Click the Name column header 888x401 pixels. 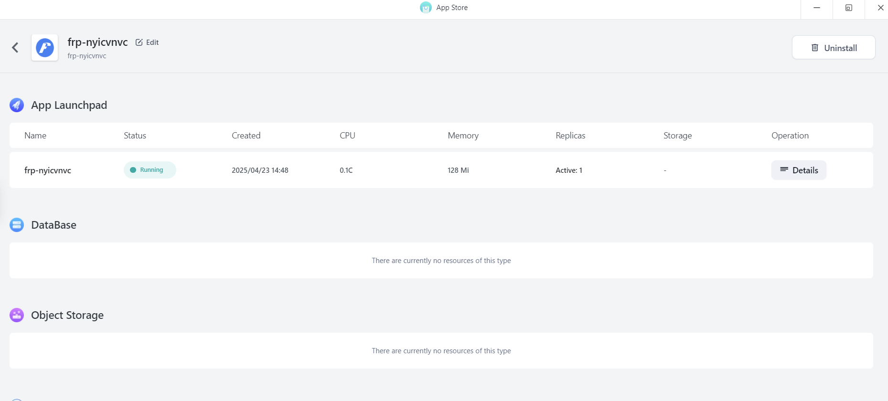[x=35, y=136]
